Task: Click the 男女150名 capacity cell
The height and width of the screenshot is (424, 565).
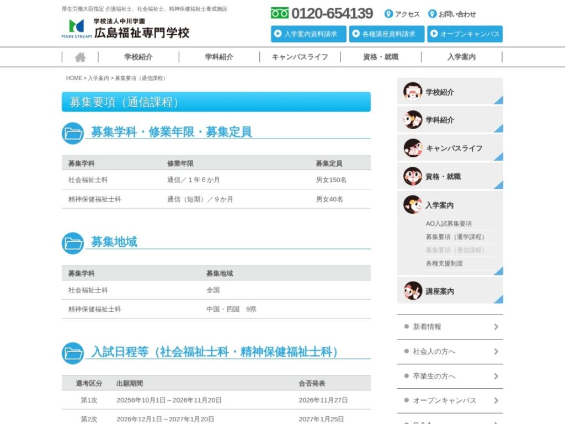Action: 331,179
